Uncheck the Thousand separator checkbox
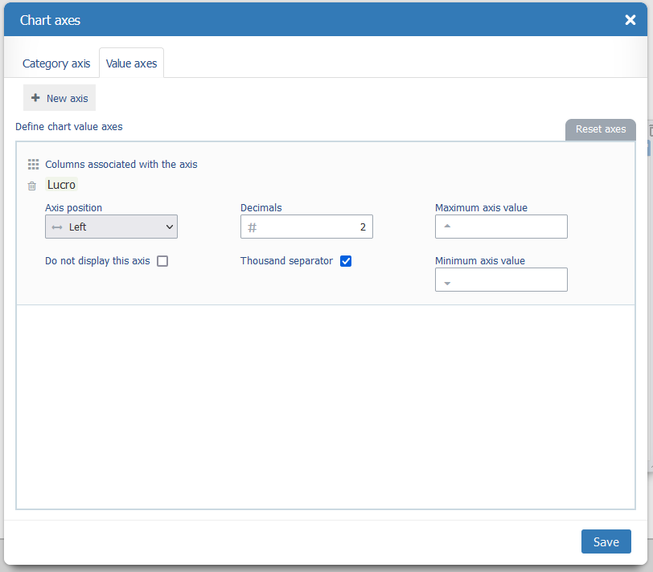 pos(346,261)
